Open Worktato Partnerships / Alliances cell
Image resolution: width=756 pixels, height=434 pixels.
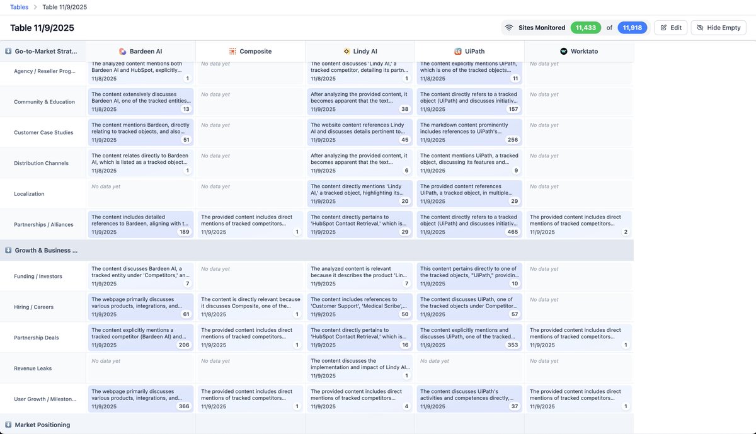[x=579, y=224]
